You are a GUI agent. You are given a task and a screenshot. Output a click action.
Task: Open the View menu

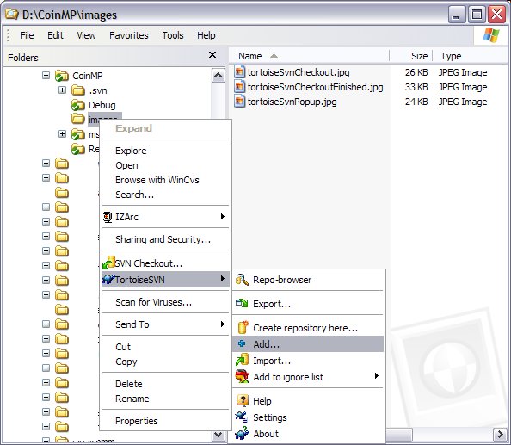(x=86, y=35)
